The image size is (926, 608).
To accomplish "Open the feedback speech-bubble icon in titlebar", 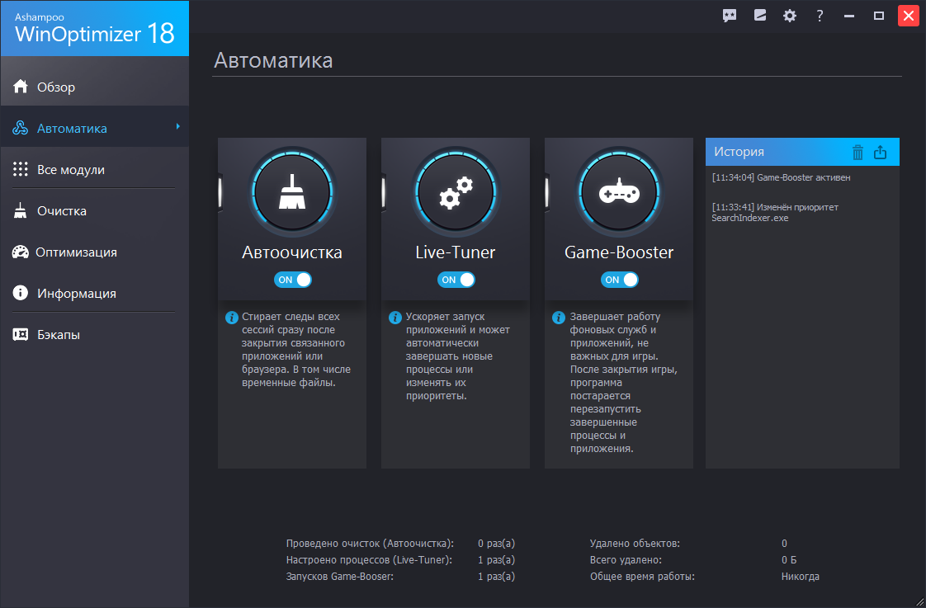I will [730, 15].
